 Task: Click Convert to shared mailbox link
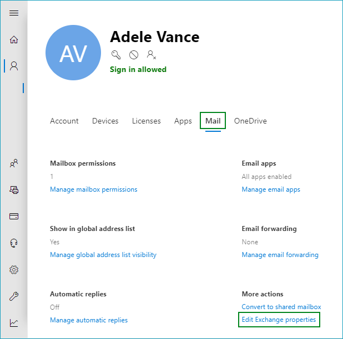click(x=281, y=307)
